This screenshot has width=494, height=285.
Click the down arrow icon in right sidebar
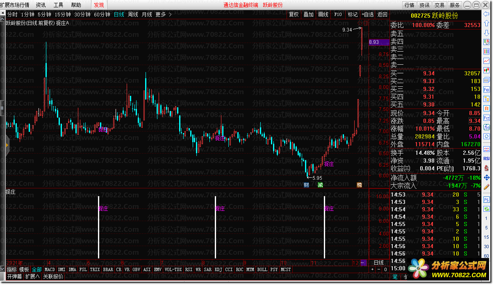[x=487, y=33]
